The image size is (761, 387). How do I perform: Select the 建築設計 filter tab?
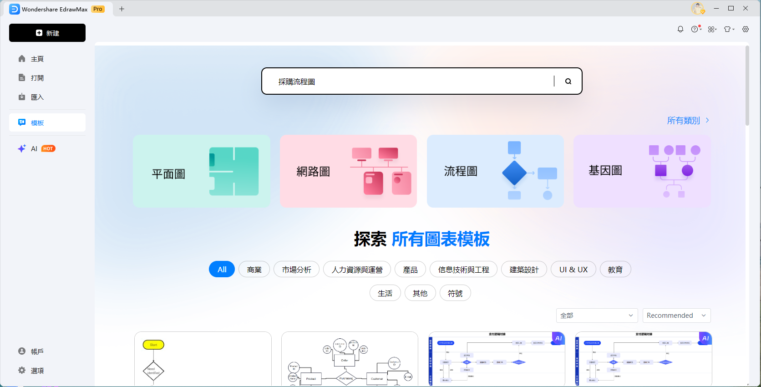click(x=524, y=269)
